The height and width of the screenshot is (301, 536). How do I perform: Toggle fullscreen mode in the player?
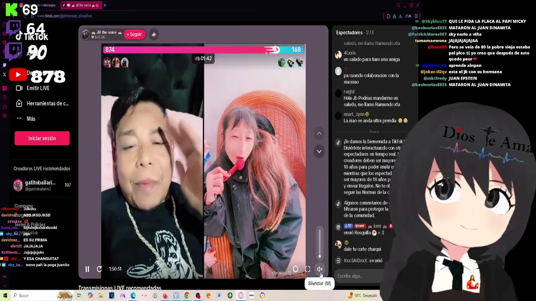click(x=308, y=269)
